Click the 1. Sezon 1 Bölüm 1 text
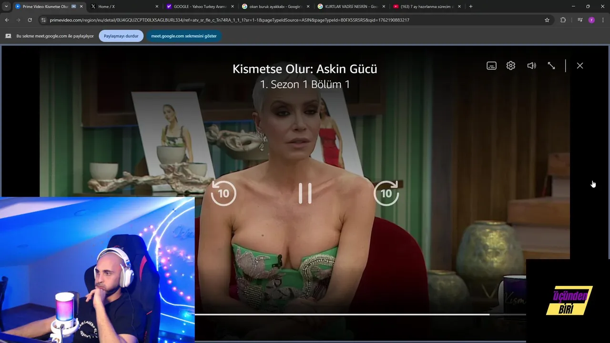The image size is (610, 343). pyautogui.click(x=305, y=84)
